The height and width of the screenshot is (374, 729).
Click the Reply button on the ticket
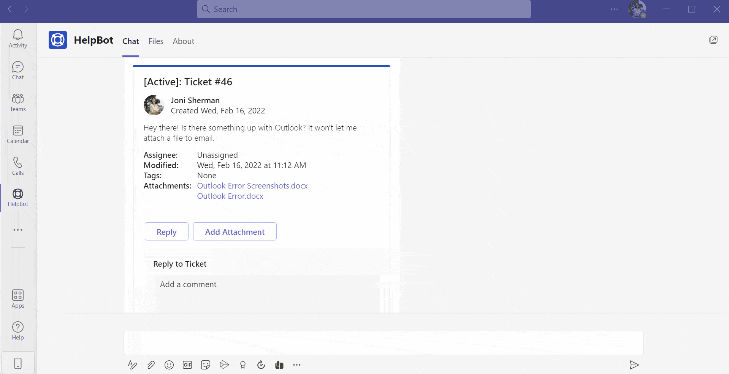[166, 231]
